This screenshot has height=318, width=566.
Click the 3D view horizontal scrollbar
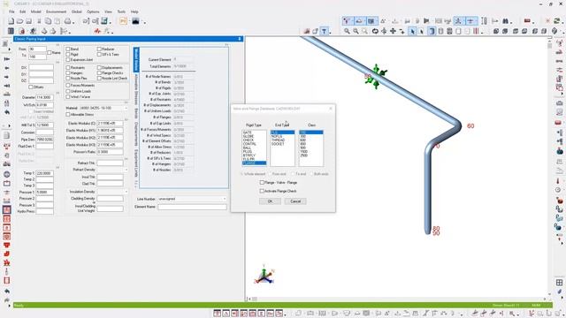[397, 299]
